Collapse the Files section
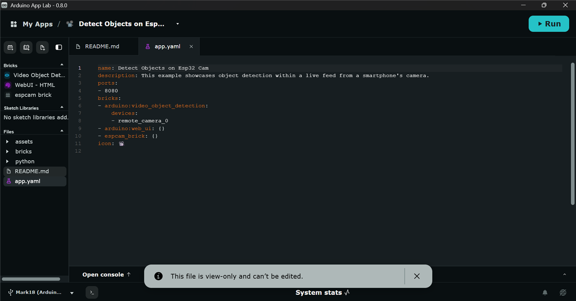The width and height of the screenshot is (576, 301). (62, 131)
